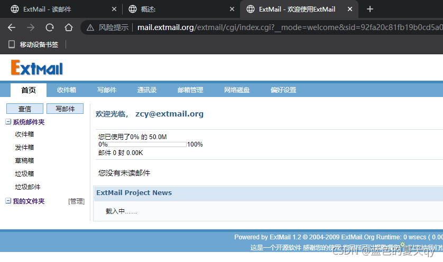Image resolution: width=443 pixels, height=262 pixels.
Task: Open the 偏好设置 navigation tab
Action: [x=283, y=90]
